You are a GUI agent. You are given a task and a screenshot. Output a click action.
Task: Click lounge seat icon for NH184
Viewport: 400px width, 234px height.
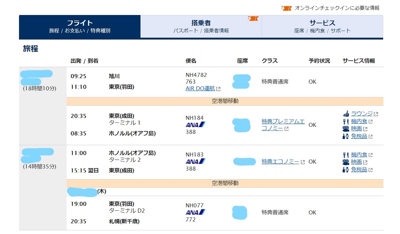346,114
